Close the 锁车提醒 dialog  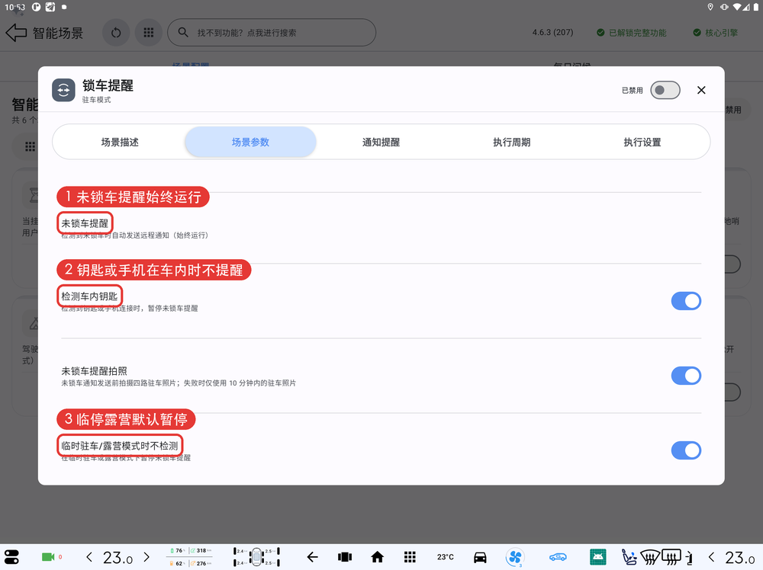click(701, 90)
